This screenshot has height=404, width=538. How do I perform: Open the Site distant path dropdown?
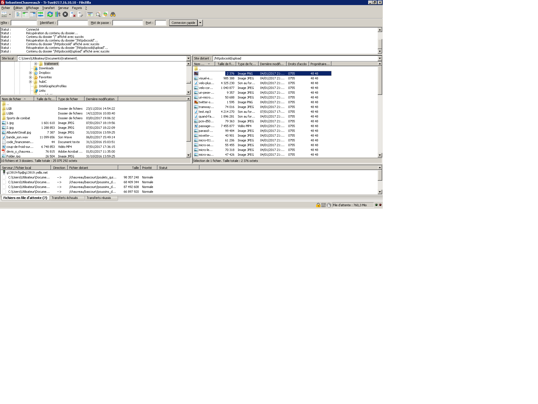click(x=380, y=58)
